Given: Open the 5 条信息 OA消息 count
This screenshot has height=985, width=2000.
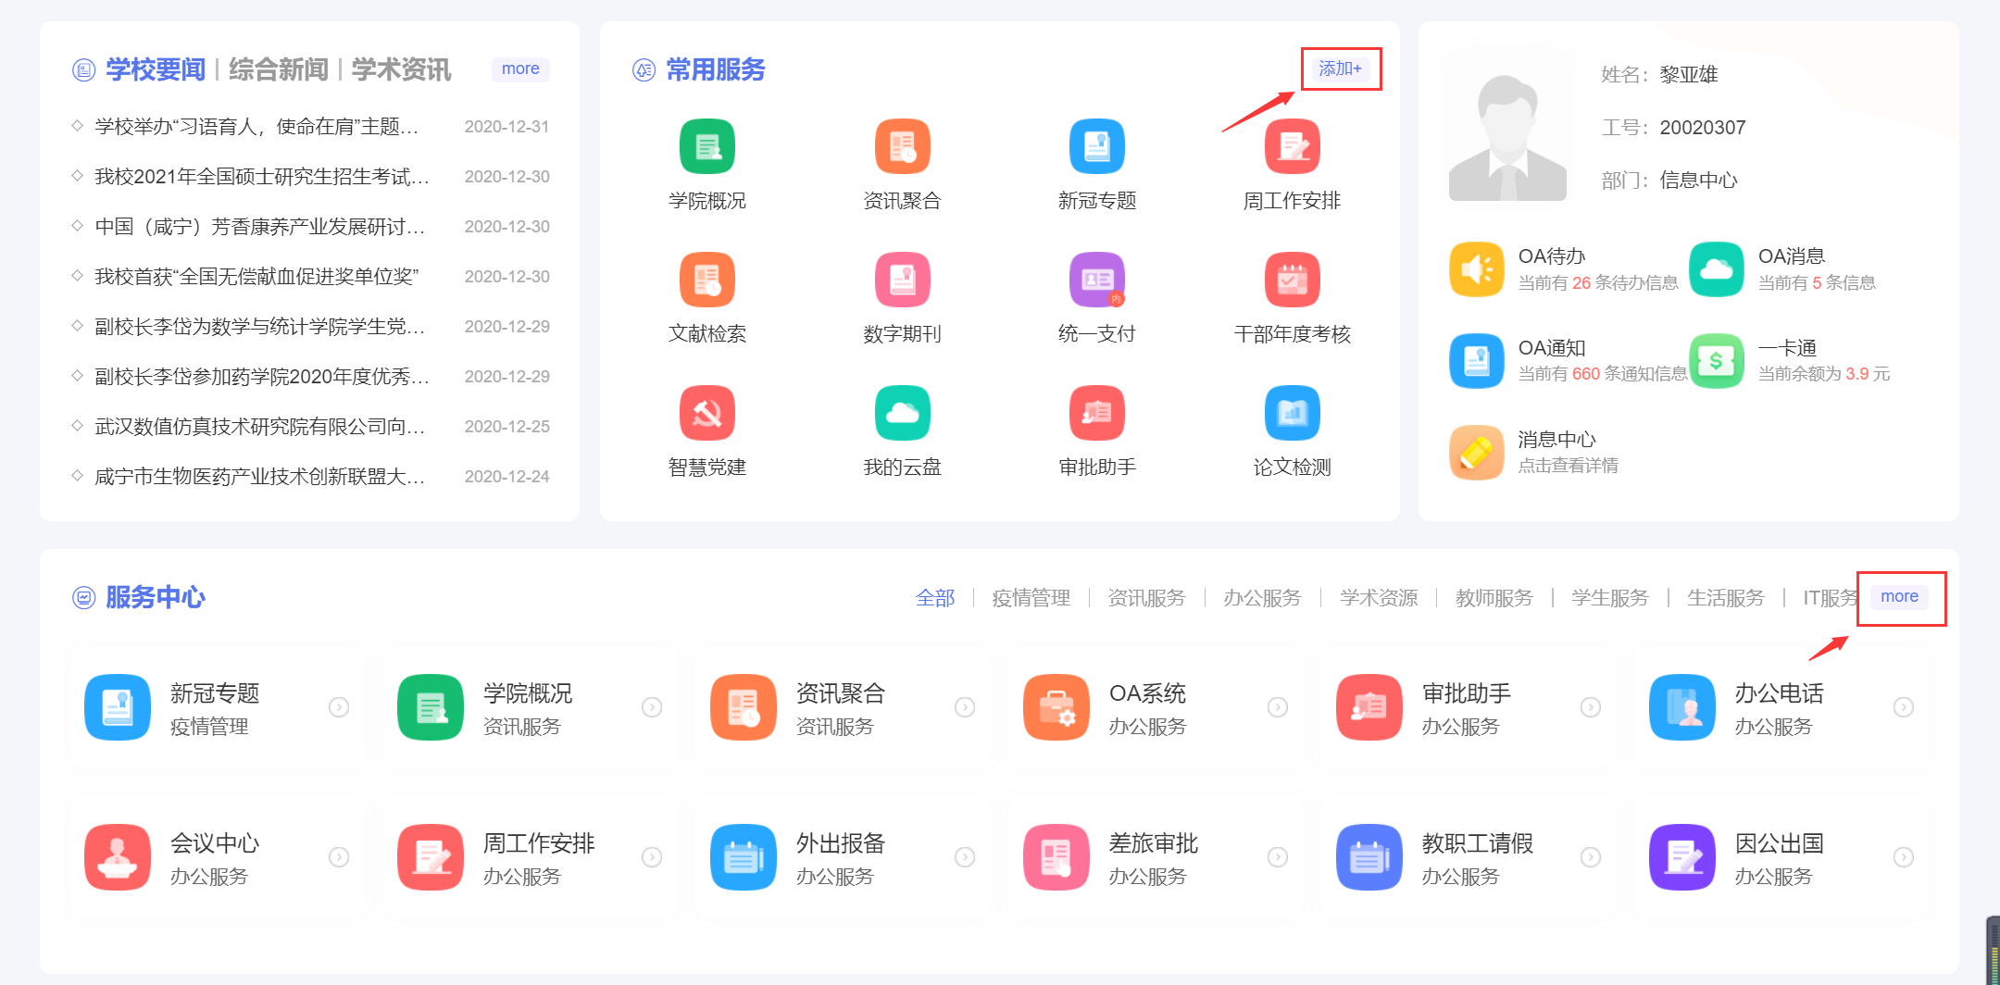Looking at the screenshot, I should [1817, 283].
